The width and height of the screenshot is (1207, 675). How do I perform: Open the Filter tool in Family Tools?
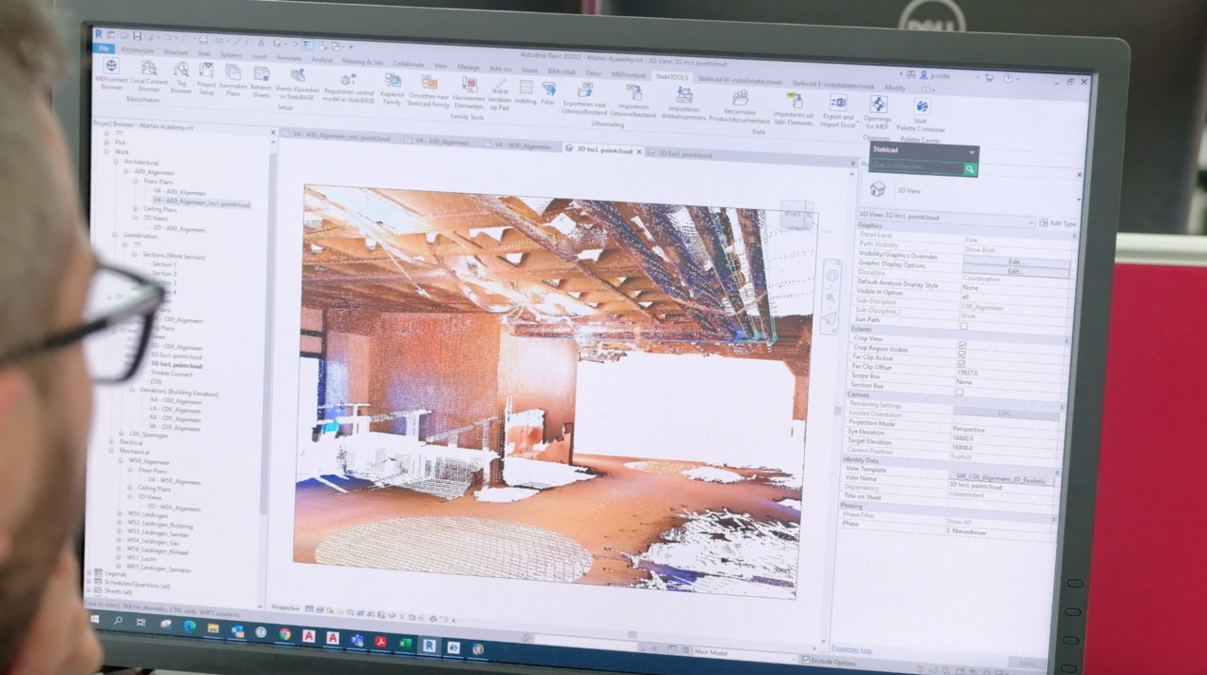[548, 93]
